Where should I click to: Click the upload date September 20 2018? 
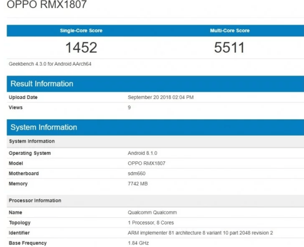[x=161, y=97]
